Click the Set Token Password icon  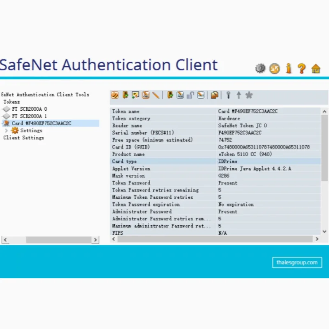point(201,95)
